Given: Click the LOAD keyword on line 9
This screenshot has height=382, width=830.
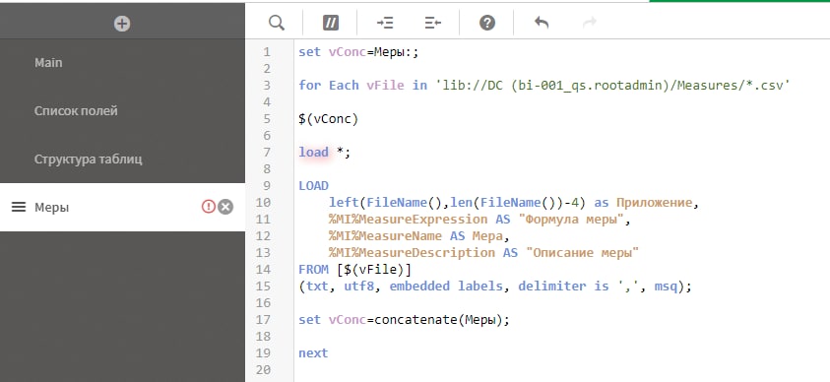Looking at the screenshot, I should 313,186.
